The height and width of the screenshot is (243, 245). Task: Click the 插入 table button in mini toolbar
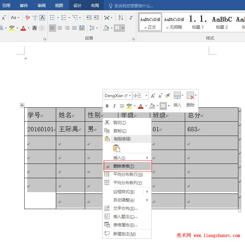[178, 99]
